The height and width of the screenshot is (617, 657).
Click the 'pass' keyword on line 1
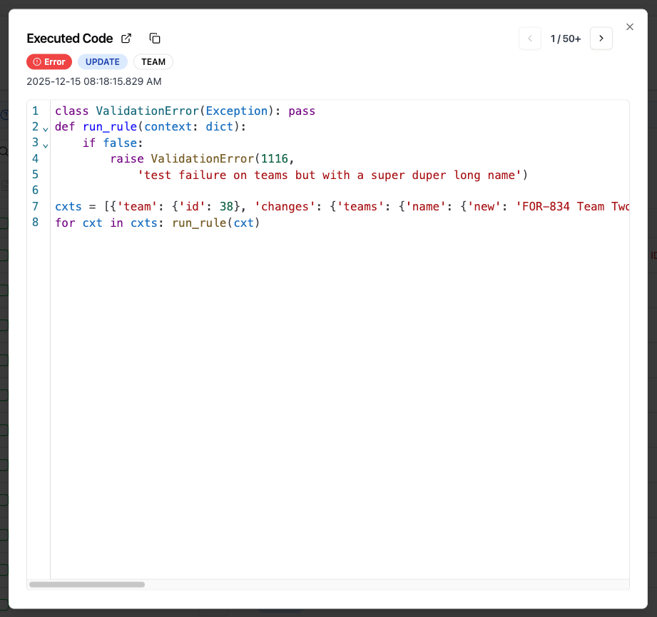[x=302, y=111]
